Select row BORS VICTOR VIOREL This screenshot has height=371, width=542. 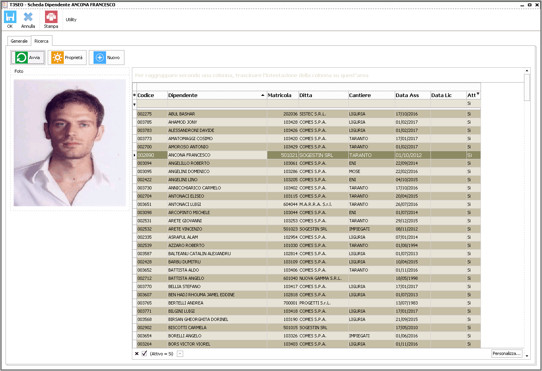point(308,344)
